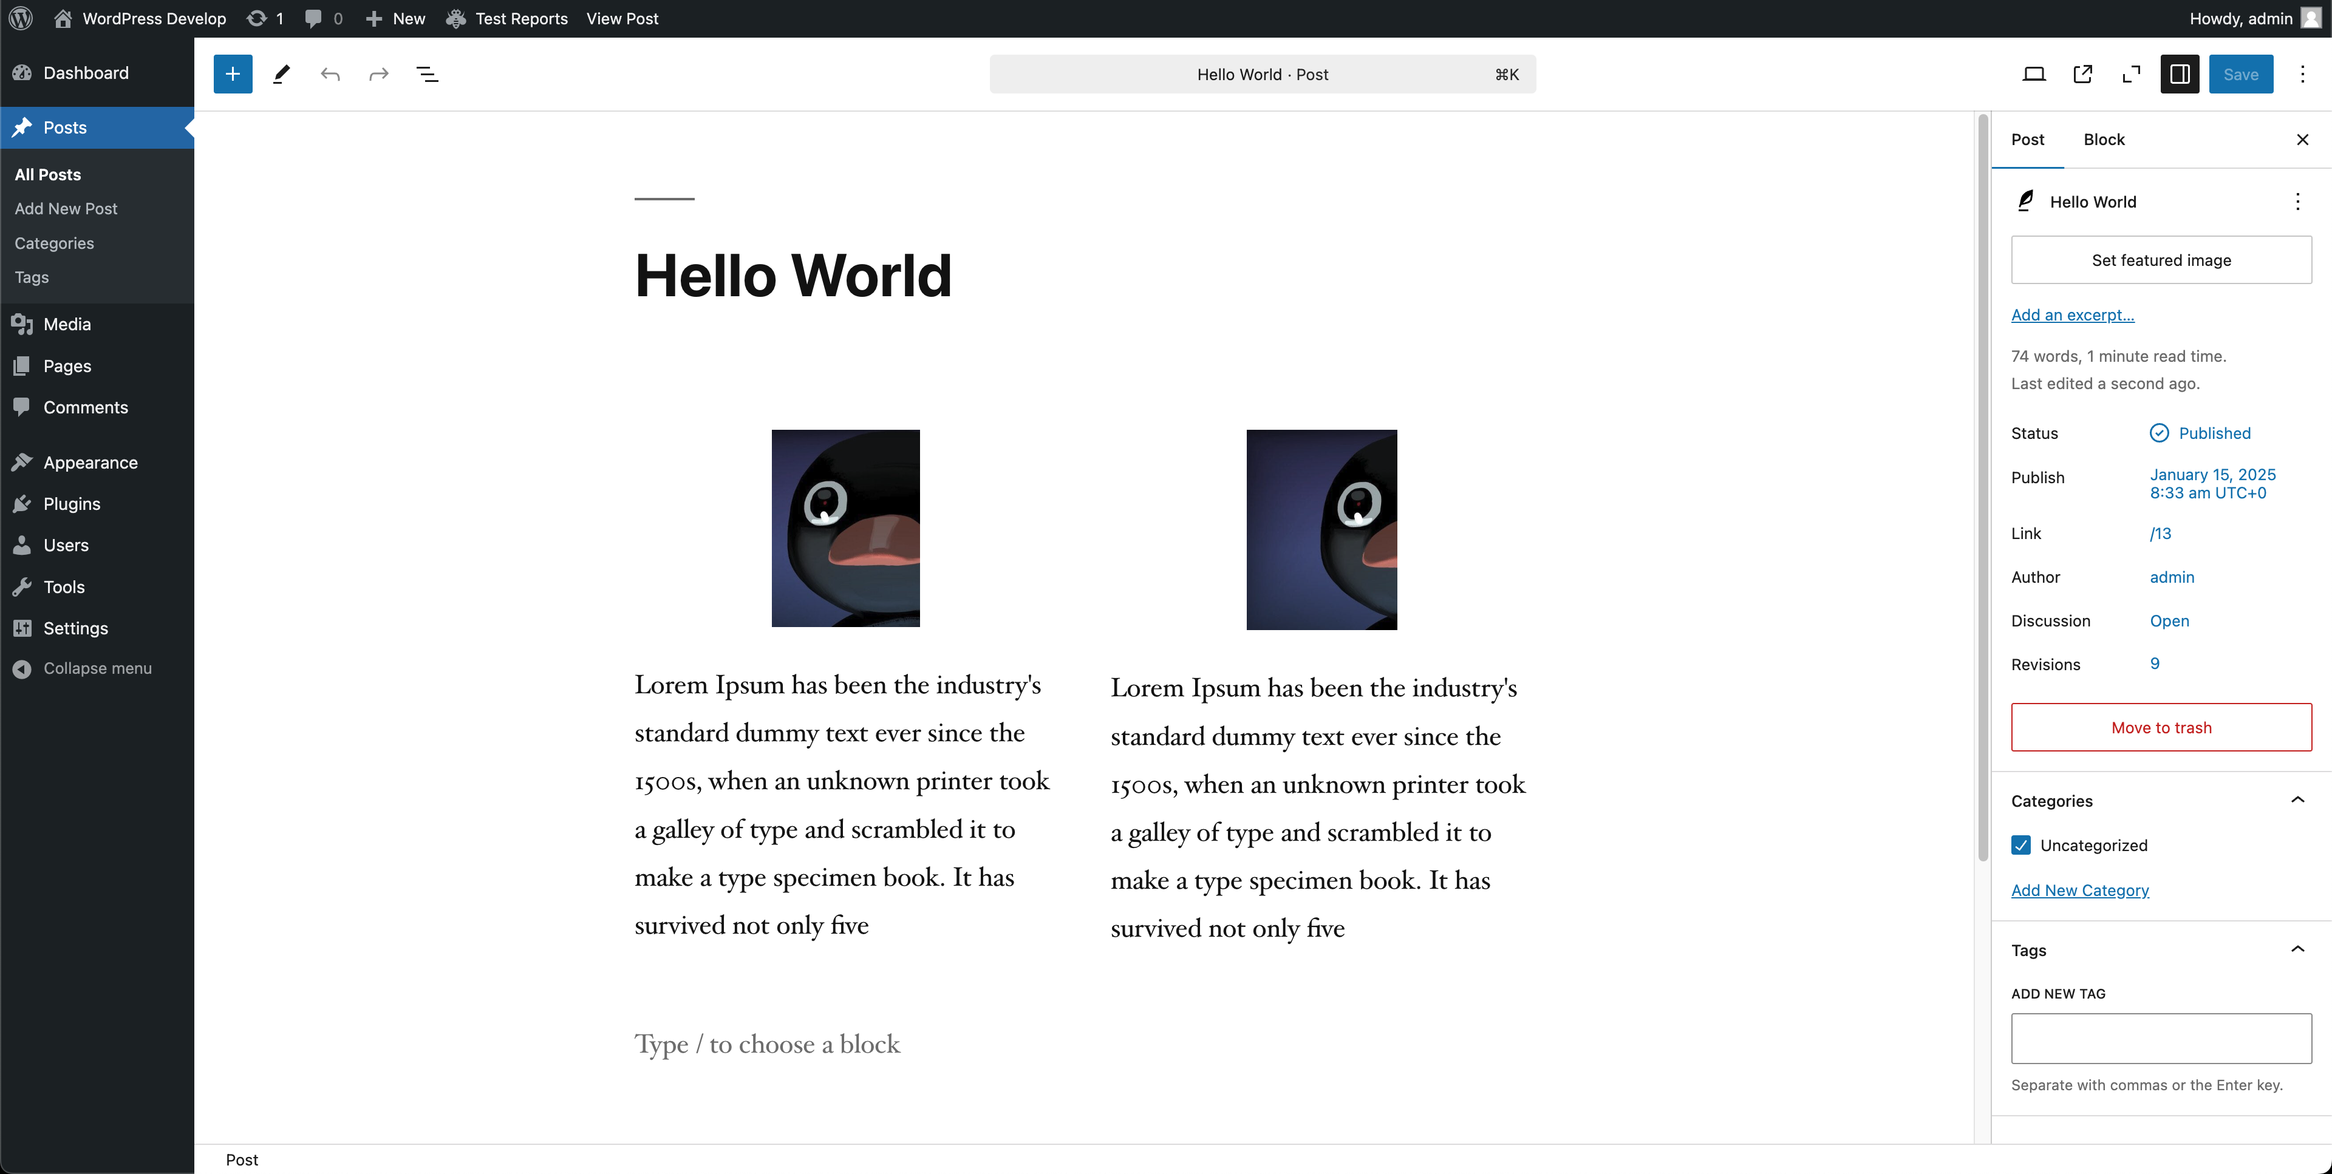This screenshot has width=2332, height=1174.
Task: Click the editor canvas vertical scrollbar
Action: [1983, 489]
